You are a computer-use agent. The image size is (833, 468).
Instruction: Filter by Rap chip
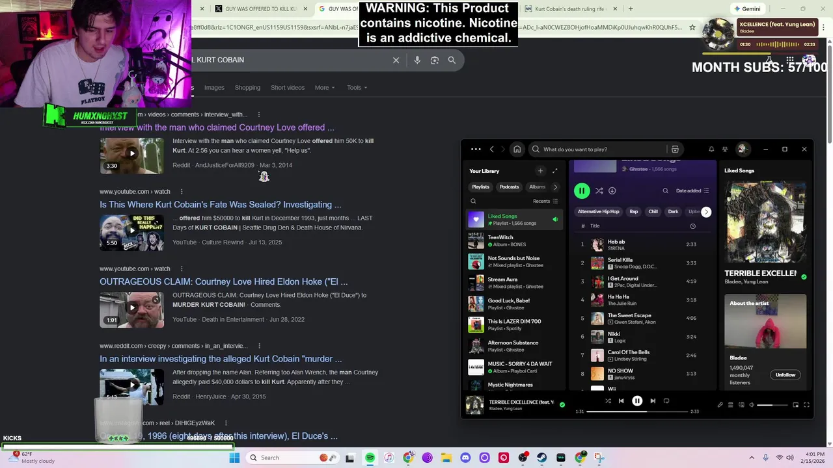click(x=633, y=212)
